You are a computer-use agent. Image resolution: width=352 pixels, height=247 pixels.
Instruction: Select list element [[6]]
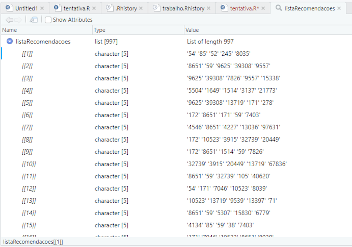176,115
